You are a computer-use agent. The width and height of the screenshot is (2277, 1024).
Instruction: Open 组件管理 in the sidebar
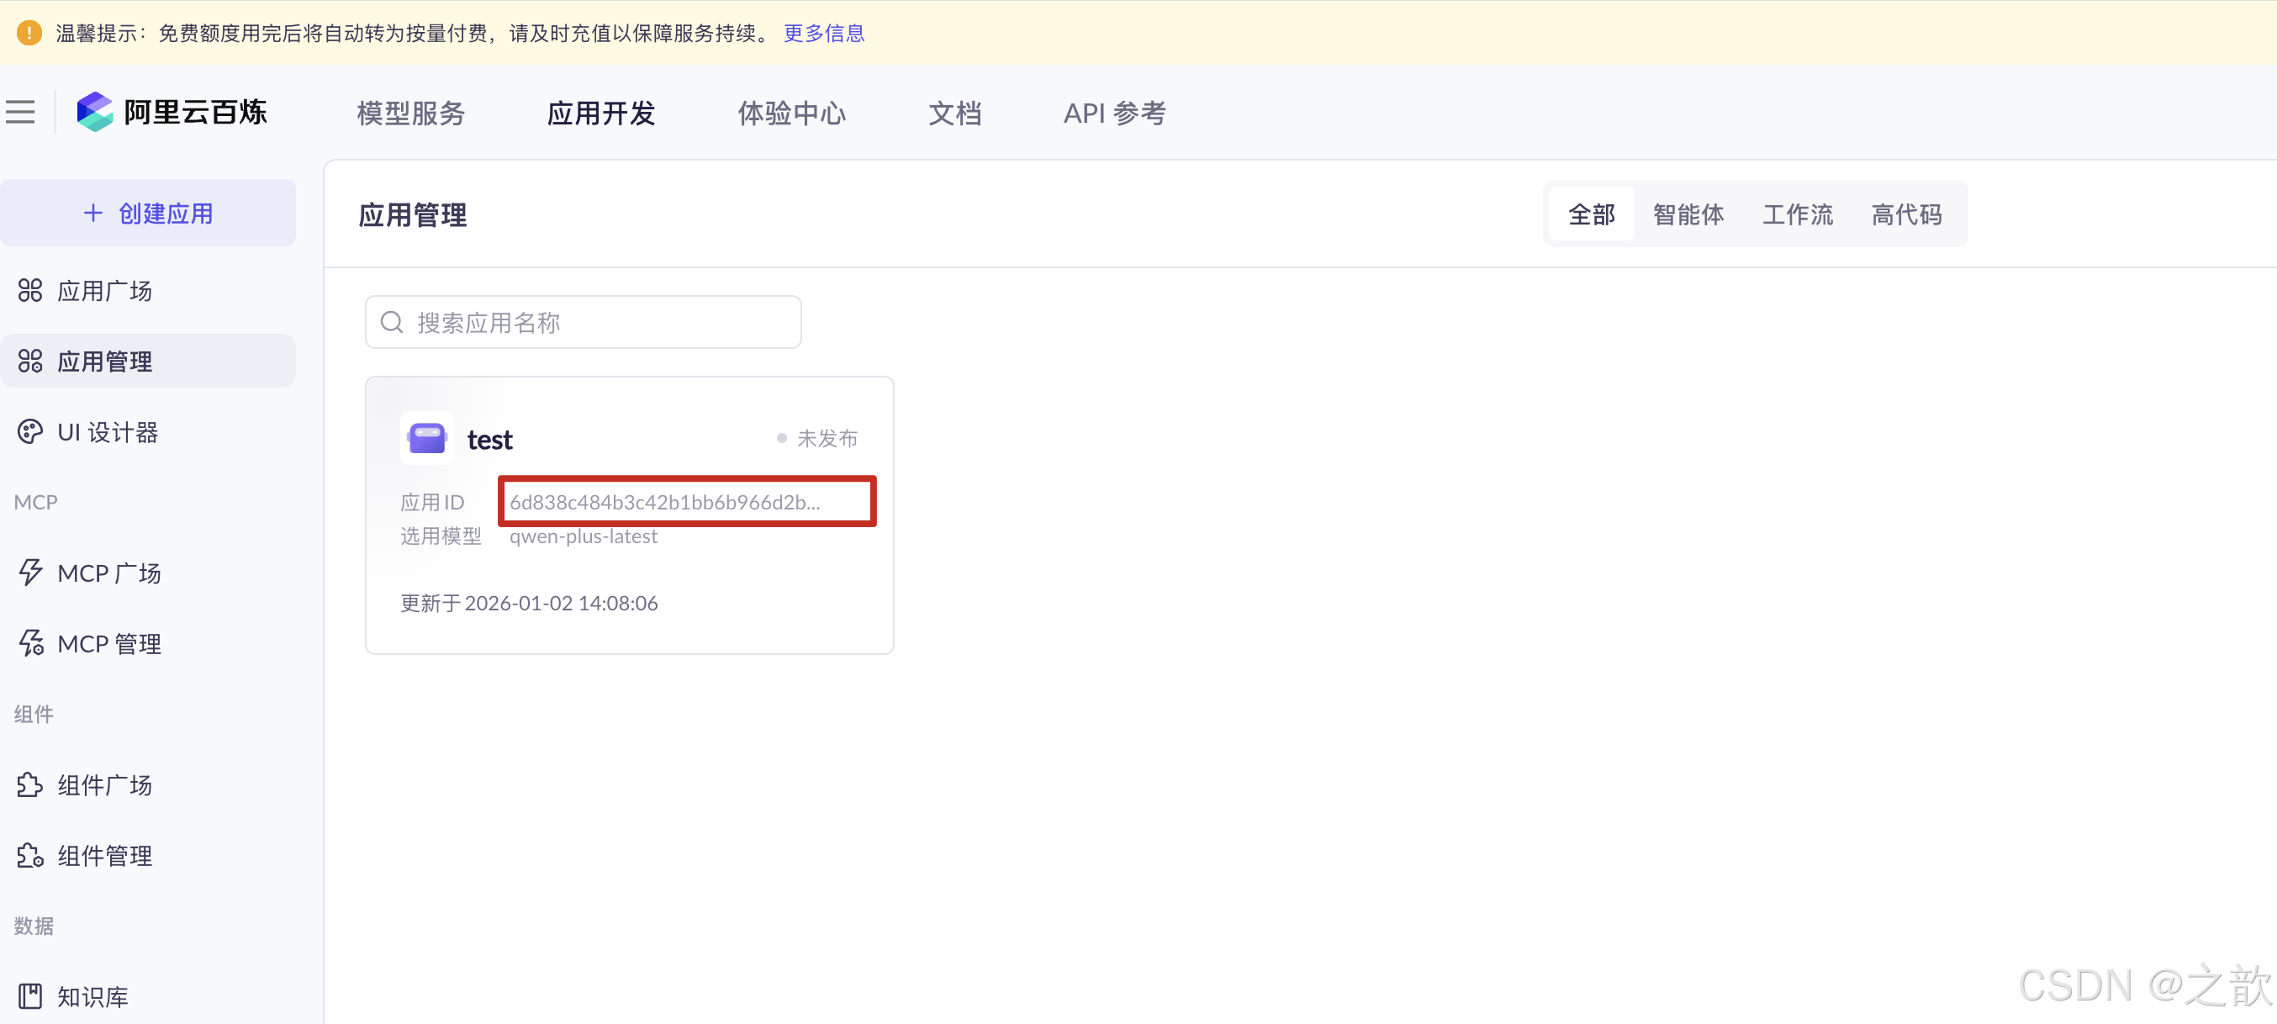104,856
